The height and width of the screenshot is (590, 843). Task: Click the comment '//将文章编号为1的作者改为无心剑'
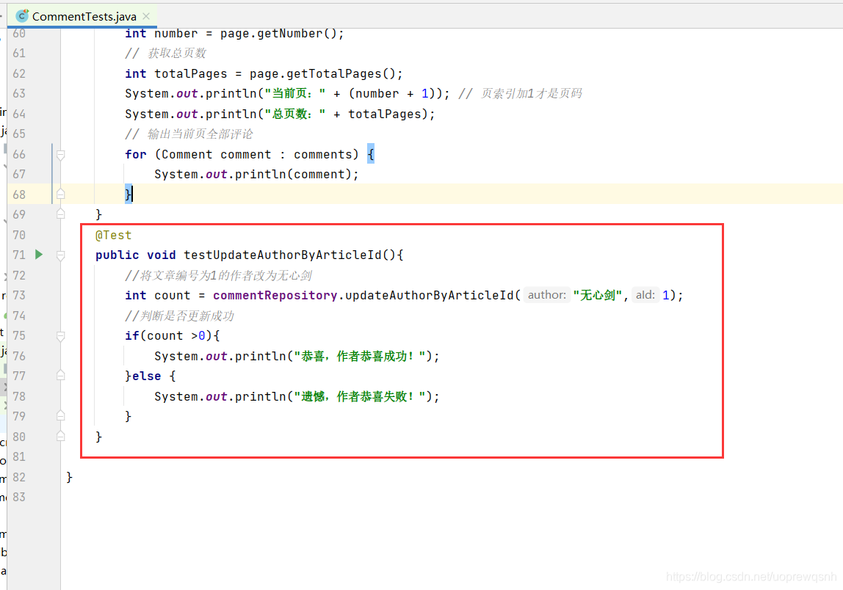click(218, 275)
